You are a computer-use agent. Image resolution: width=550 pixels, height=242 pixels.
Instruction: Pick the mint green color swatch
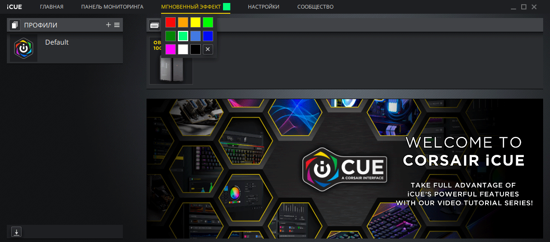pos(183,36)
